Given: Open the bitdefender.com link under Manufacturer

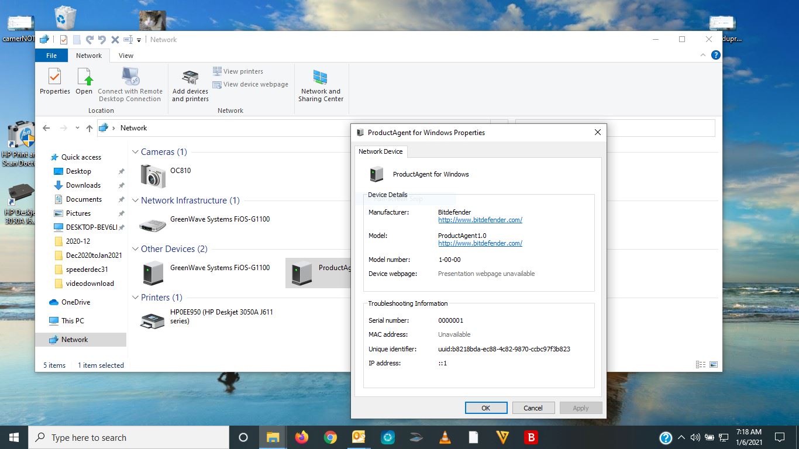Looking at the screenshot, I should (480, 220).
